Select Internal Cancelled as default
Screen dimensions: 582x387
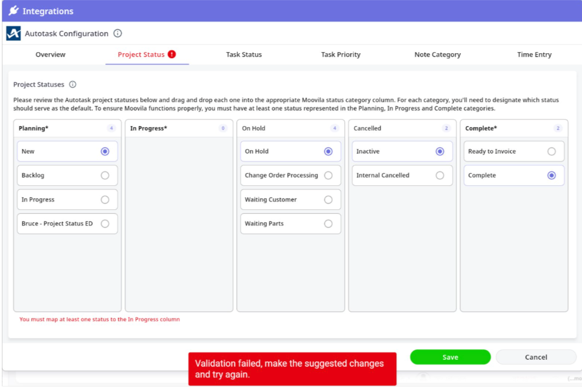point(440,175)
